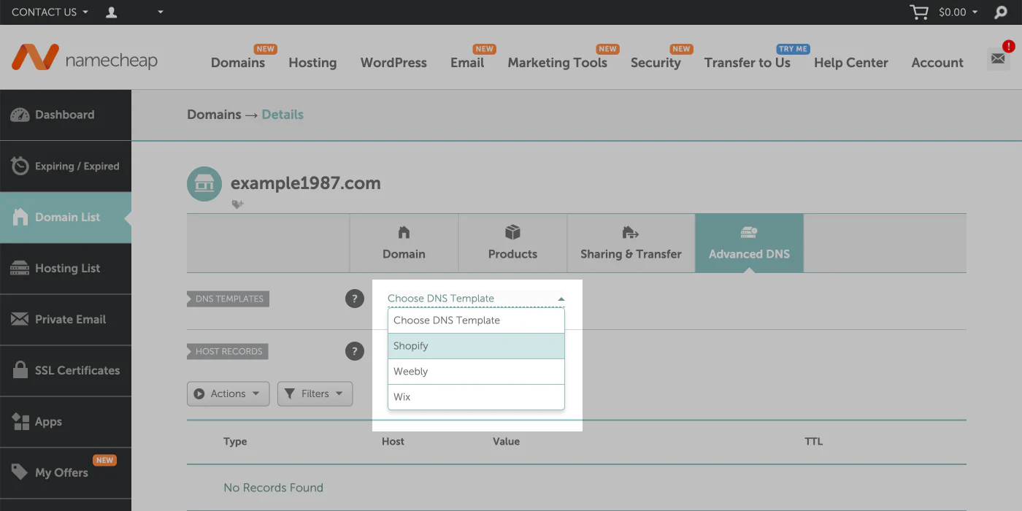Open Transfer to Us menu
1022x511 pixels.
(748, 63)
